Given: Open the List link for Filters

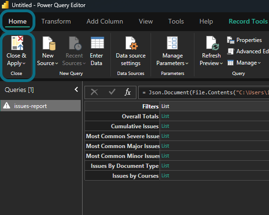Looking at the screenshot, I should pyautogui.click(x=165, y=106).
